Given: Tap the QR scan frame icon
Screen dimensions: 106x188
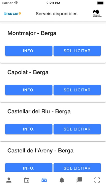Looking at the screenshot, I should pyautogui.click(x=97, y=180).
